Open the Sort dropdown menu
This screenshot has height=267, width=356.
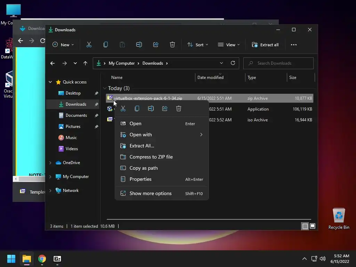(197, 45)
